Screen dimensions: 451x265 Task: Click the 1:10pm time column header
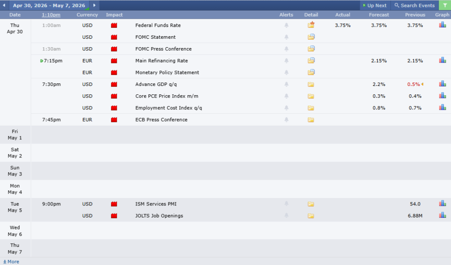51,15
